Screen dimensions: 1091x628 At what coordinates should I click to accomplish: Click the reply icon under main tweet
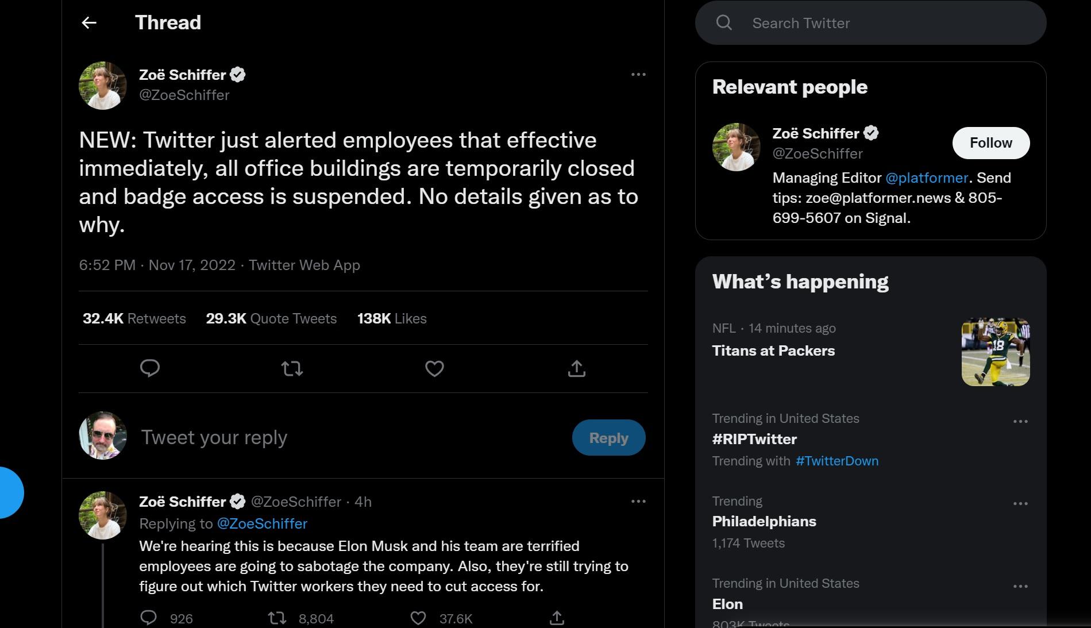tap(150, 368)
